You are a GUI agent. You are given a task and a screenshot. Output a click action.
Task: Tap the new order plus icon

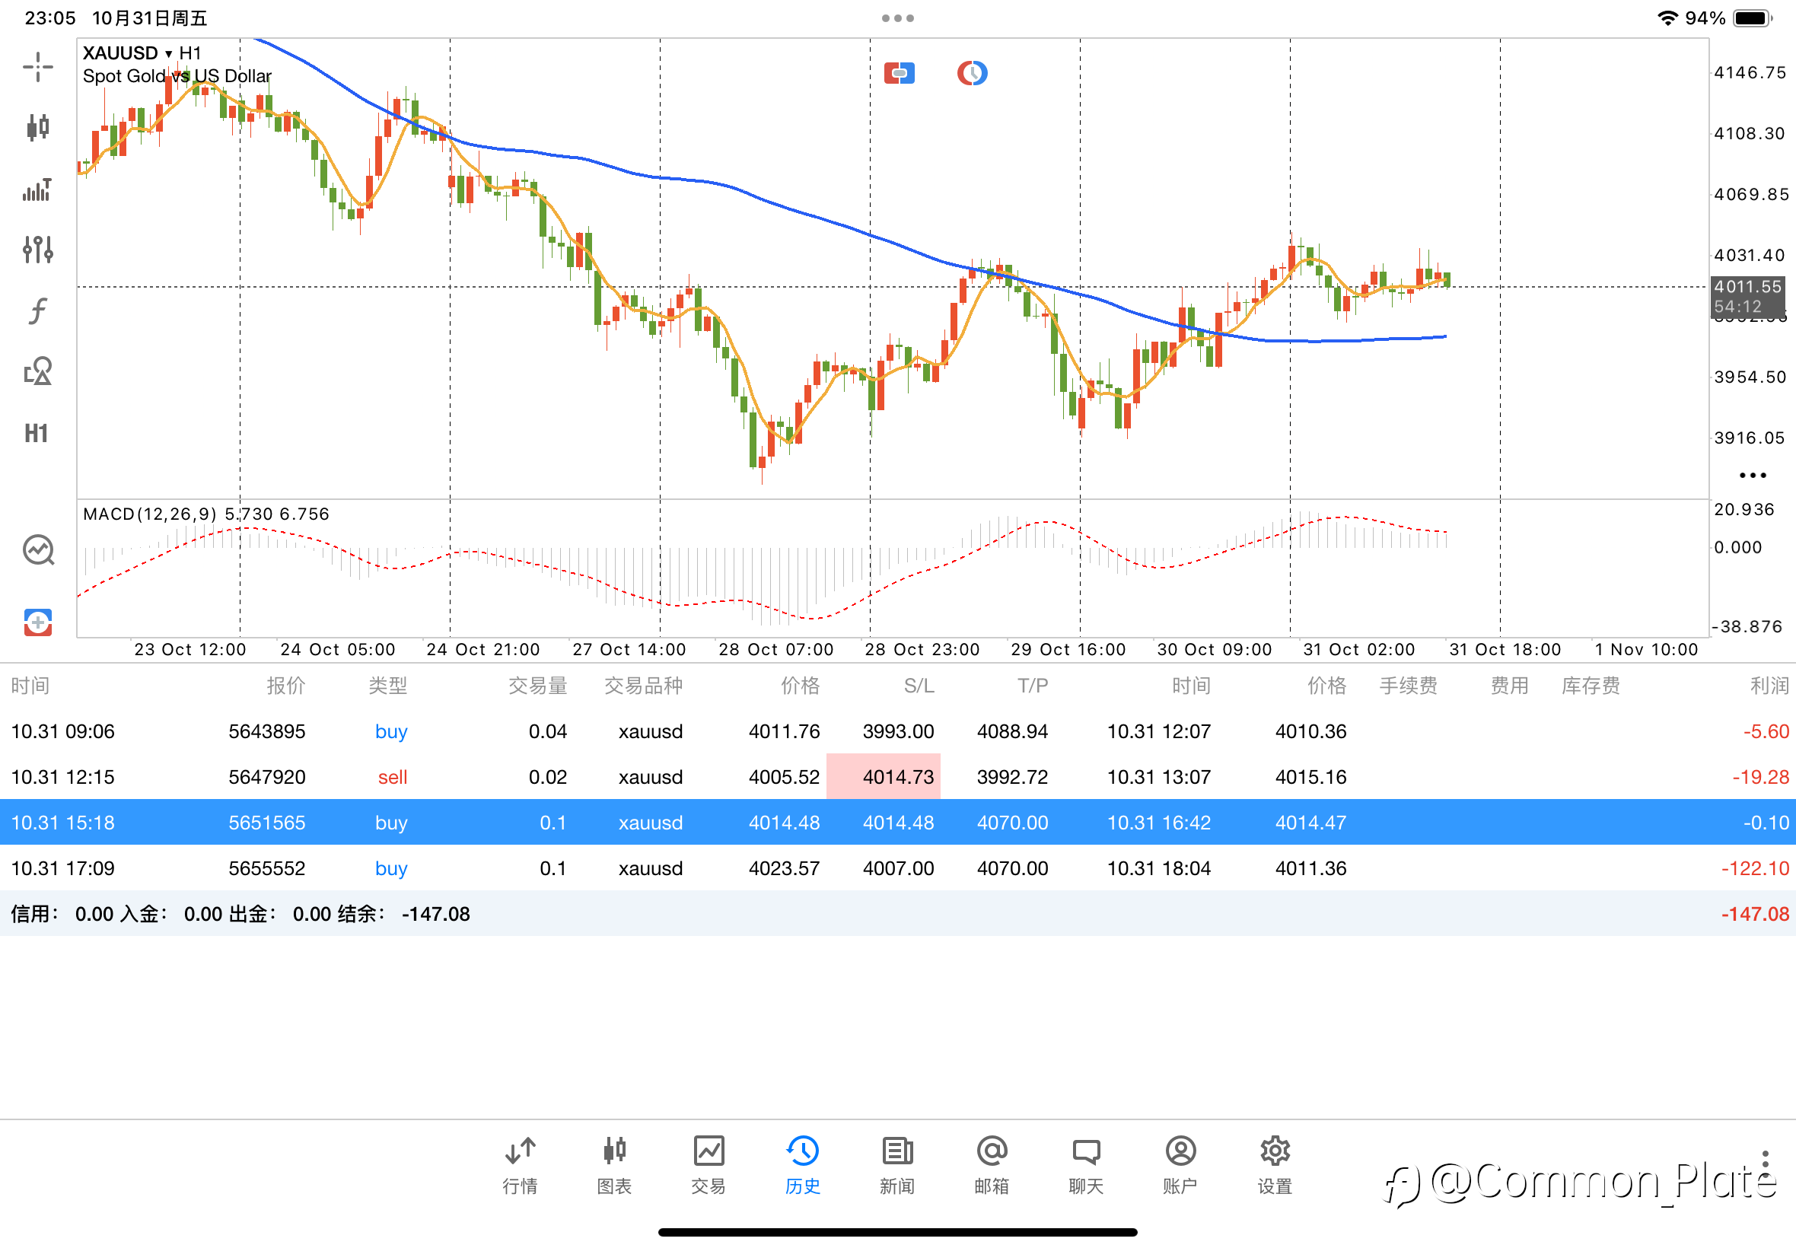pyautogui.click(x=37, y=622)
